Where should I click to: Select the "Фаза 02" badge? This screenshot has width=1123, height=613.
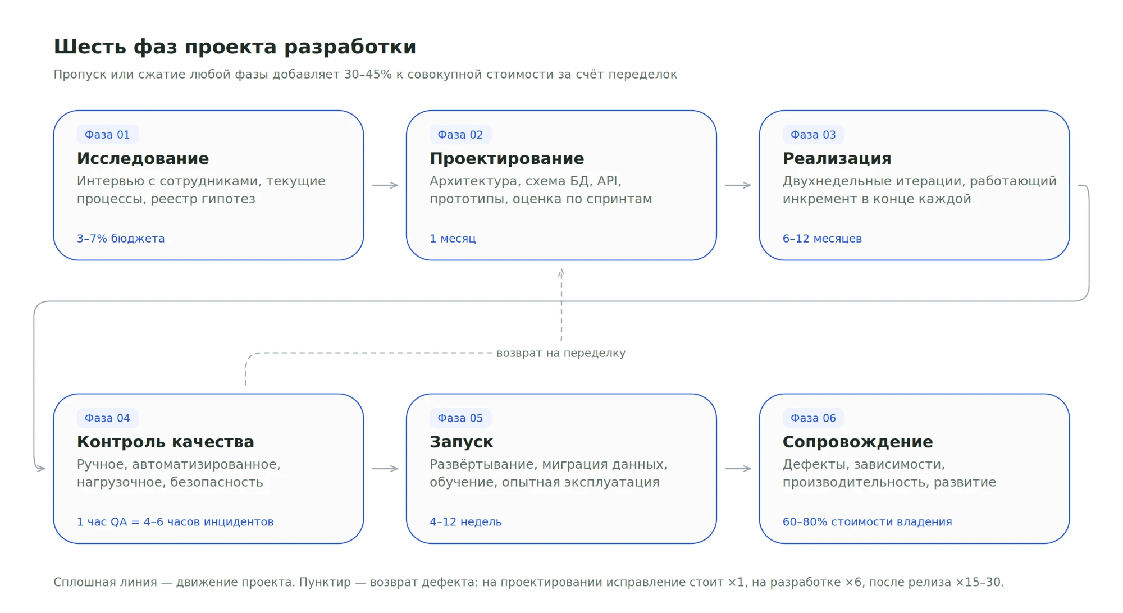pyautogui.click(x=460, y=135)
